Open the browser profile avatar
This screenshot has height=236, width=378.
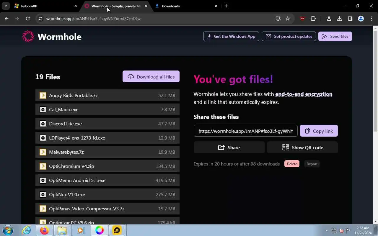361,19
